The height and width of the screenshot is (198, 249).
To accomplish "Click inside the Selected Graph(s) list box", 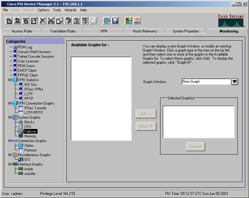I will pyautogui.click(x=199, y=122).
